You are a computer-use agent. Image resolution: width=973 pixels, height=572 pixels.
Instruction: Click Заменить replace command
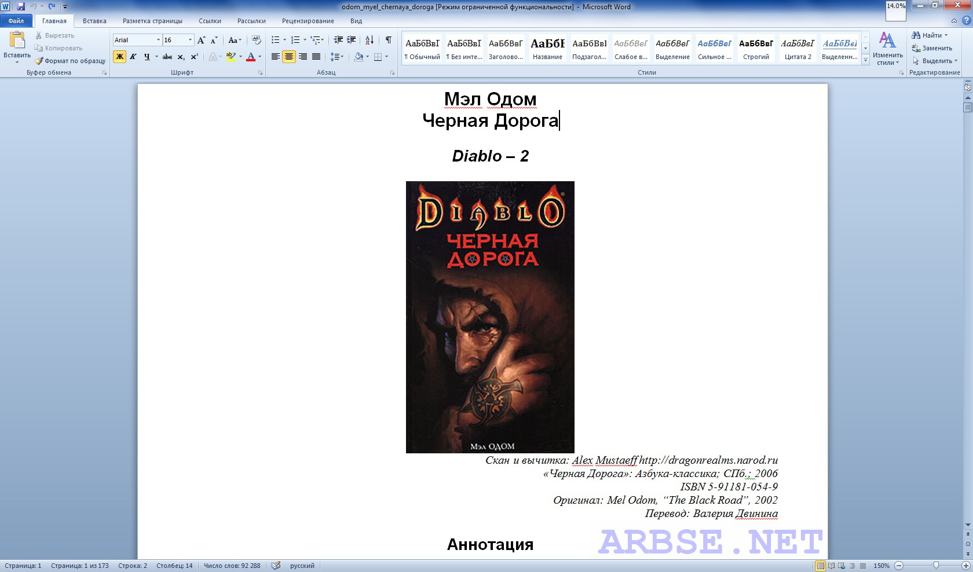pos(932,48)
